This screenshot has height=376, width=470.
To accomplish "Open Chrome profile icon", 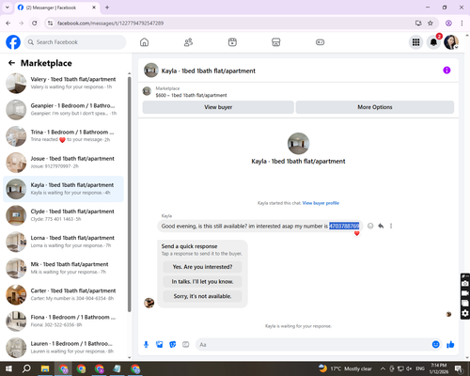I will pos(448,23).
